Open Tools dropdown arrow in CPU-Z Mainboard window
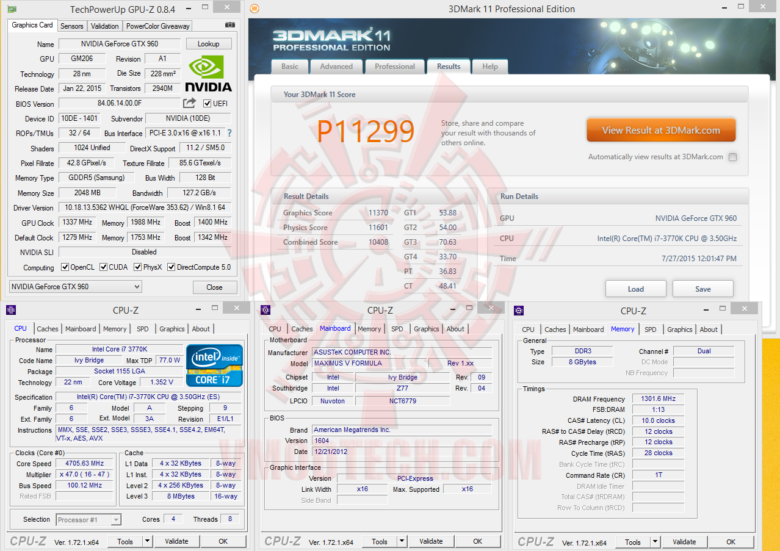 coord(402,541)
